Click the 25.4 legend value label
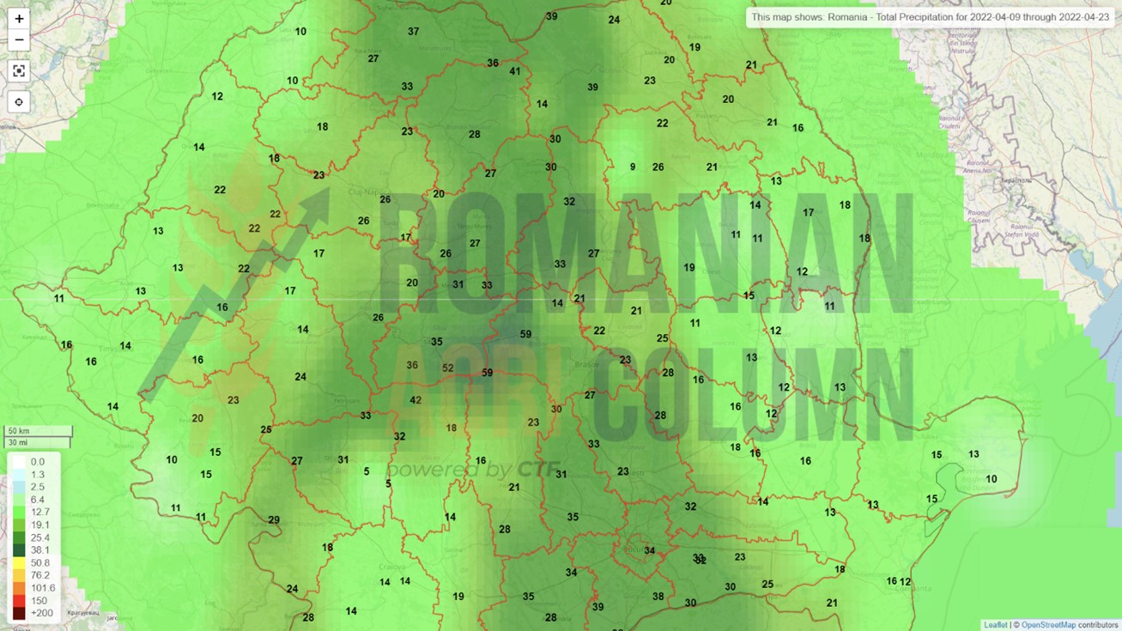Image resolution: width=1122 pixels, height=631 pixels. coord(39,538)
